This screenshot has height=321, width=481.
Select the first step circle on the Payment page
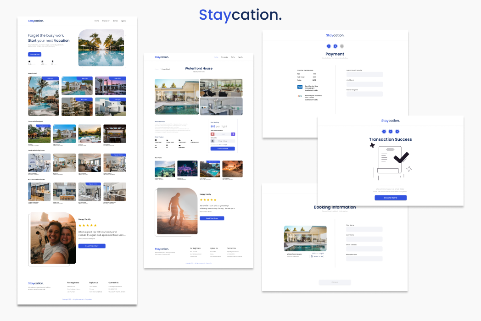point(329,46)
